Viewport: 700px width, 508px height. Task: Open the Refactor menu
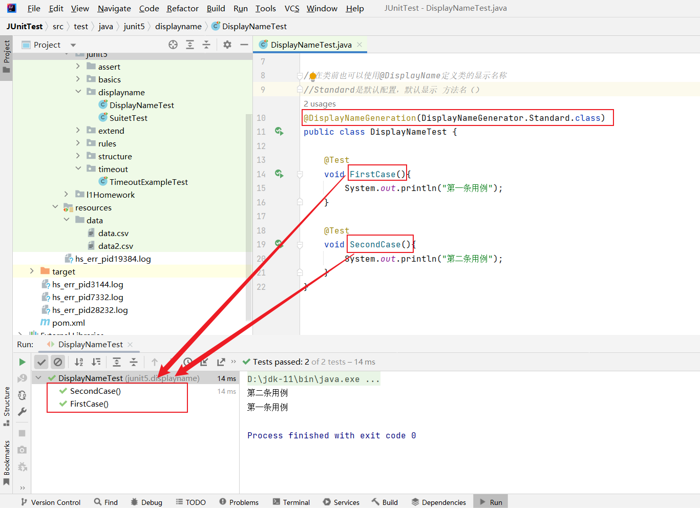point(182,8)
